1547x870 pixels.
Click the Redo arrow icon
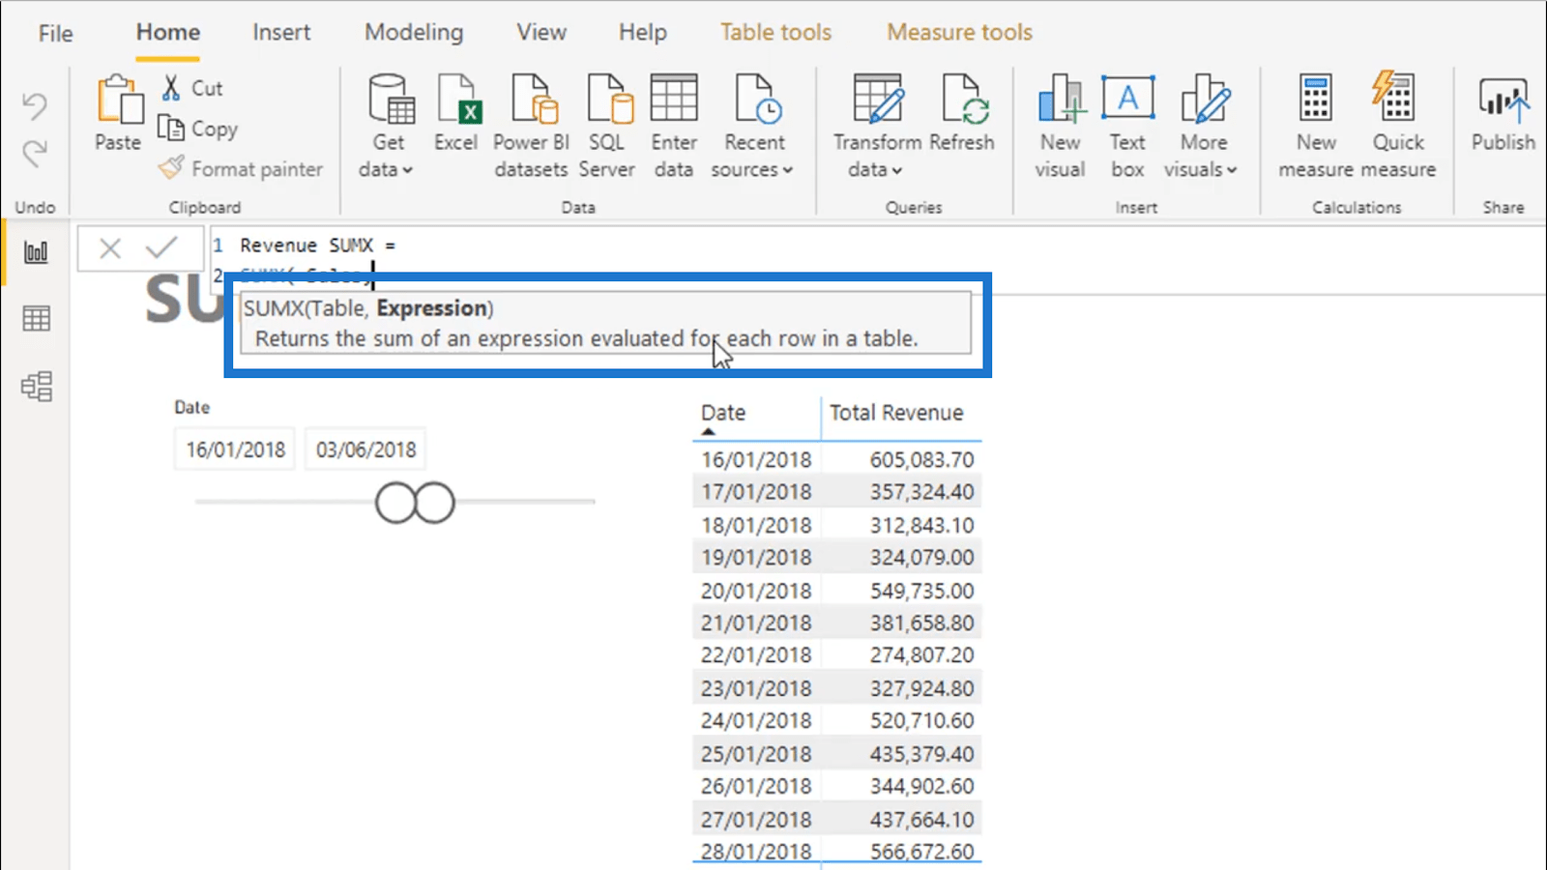35,153
